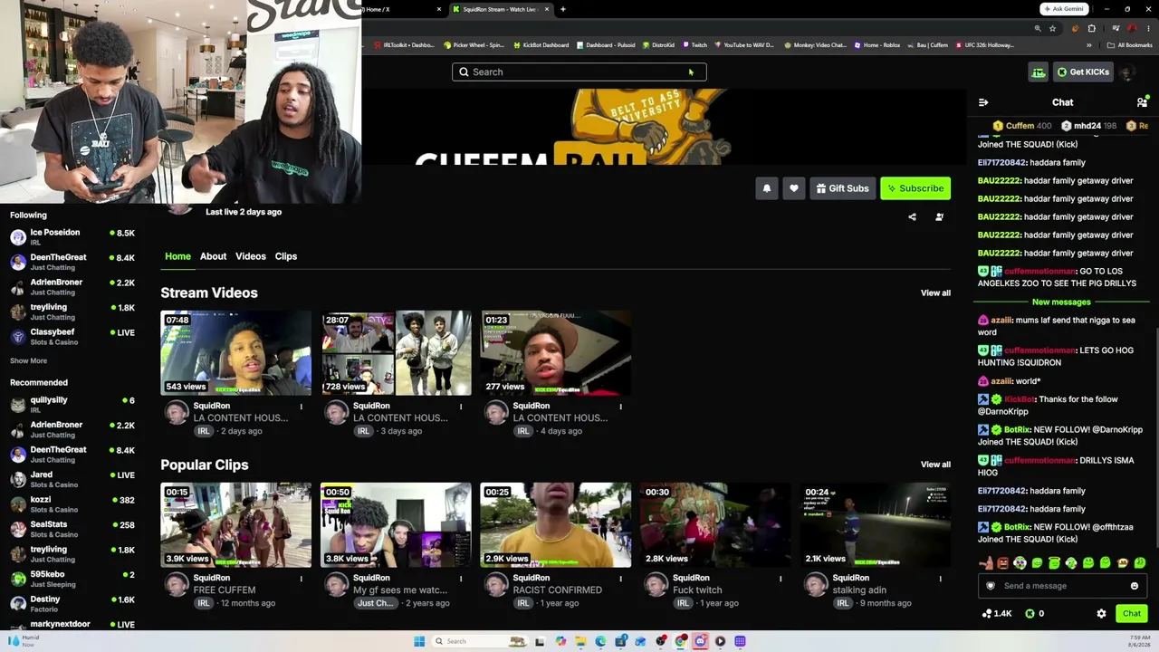
Task: Click the New messages chat indicator
Action: (x=1061, y=302)
